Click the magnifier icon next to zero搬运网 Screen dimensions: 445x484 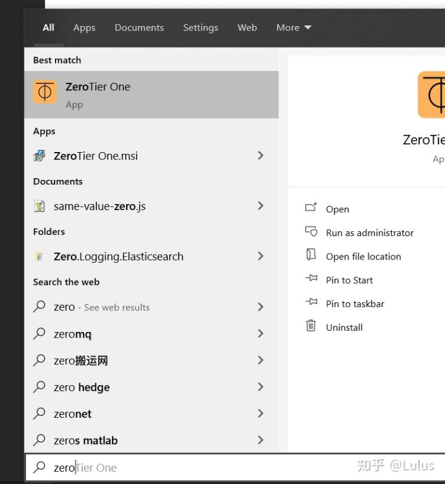click(x=39, y=360)
